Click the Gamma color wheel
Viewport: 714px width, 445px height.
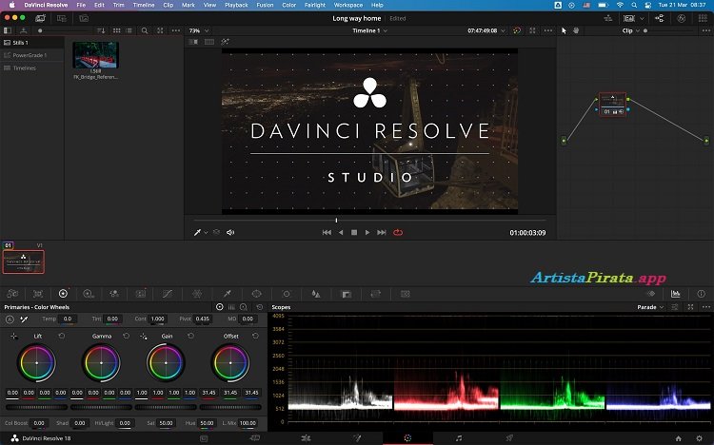pos(101,362)
